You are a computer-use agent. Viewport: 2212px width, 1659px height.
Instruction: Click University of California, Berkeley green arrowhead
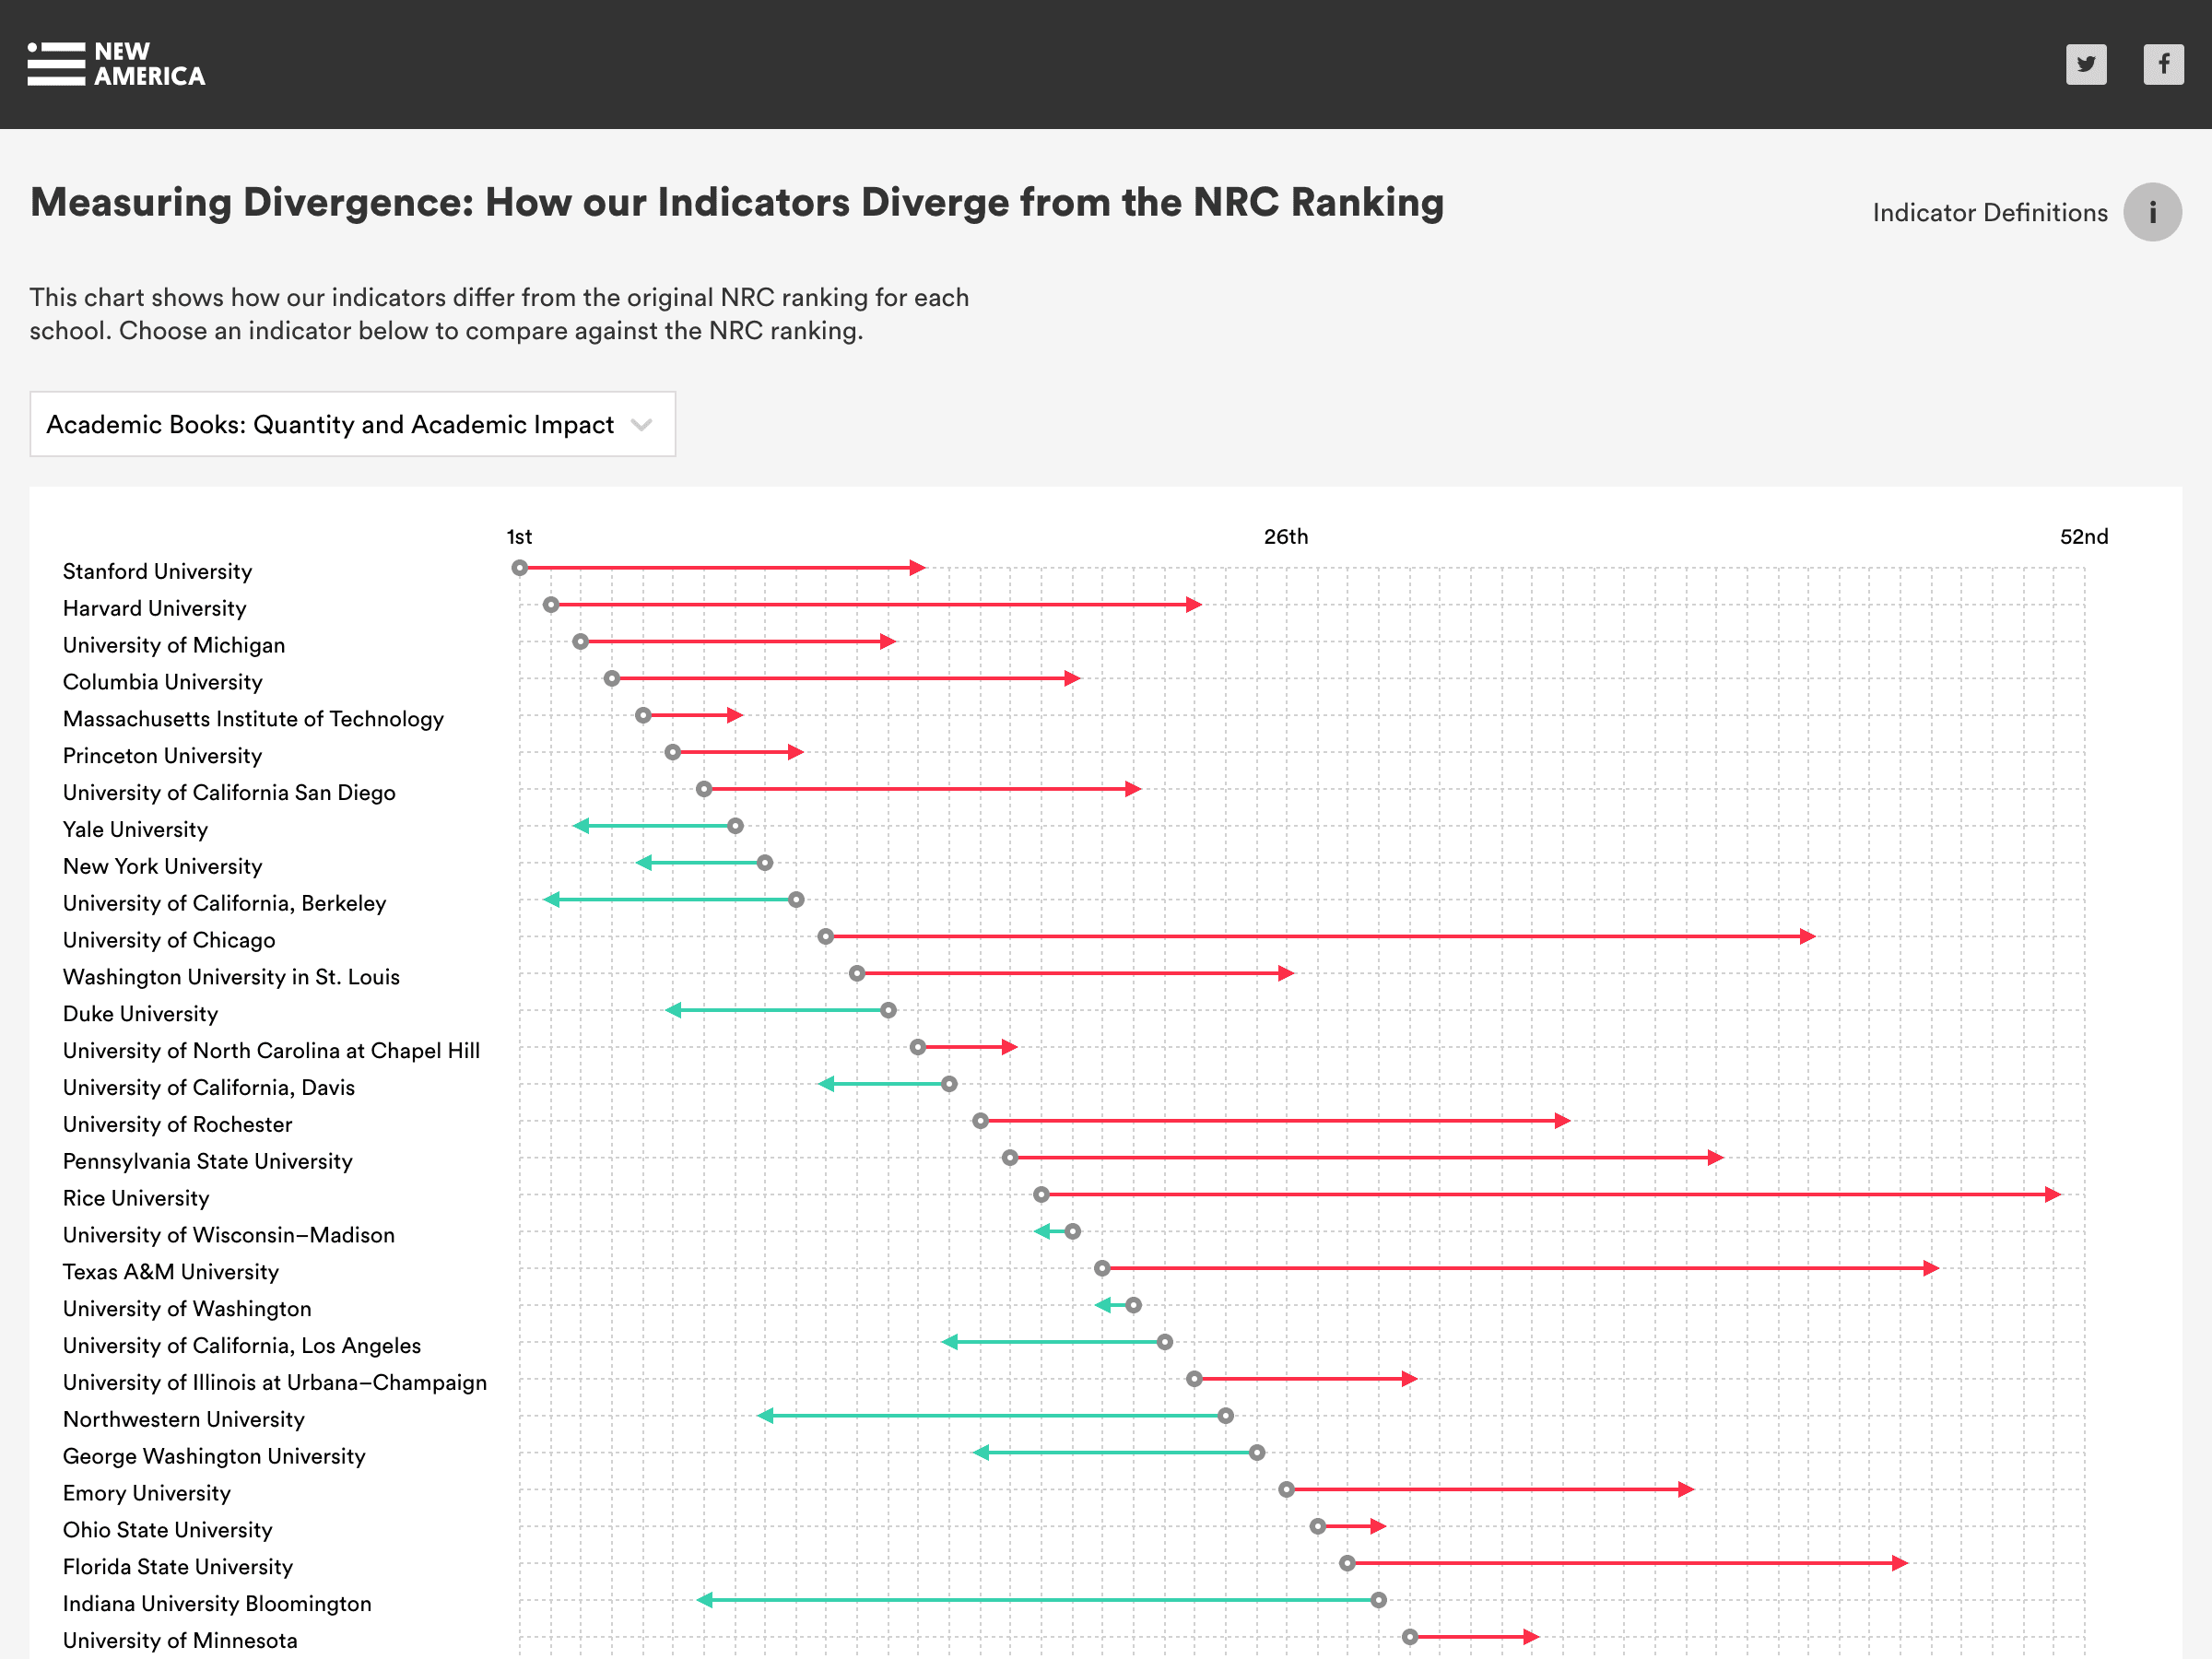551,900
